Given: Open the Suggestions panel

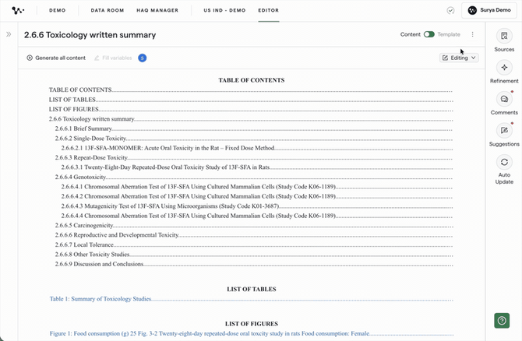Looking at the screenshot, I should 504,135.
